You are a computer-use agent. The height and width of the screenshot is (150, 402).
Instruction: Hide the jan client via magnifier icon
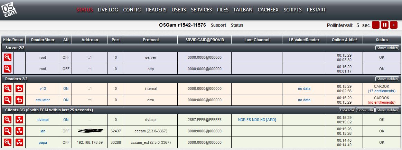coord(8,131)
